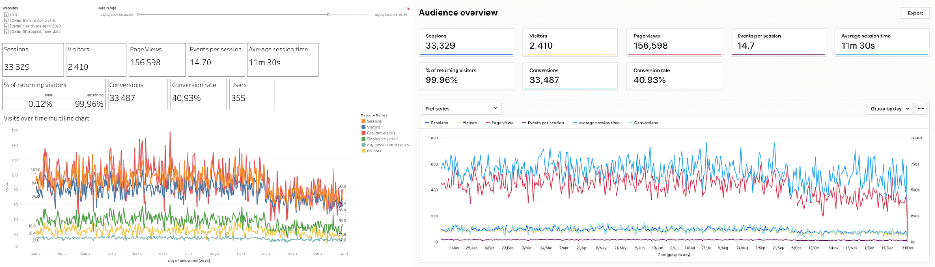Click the right handle of date range slider
This screenshot has width=935, height=267.
tap(329, 14)
